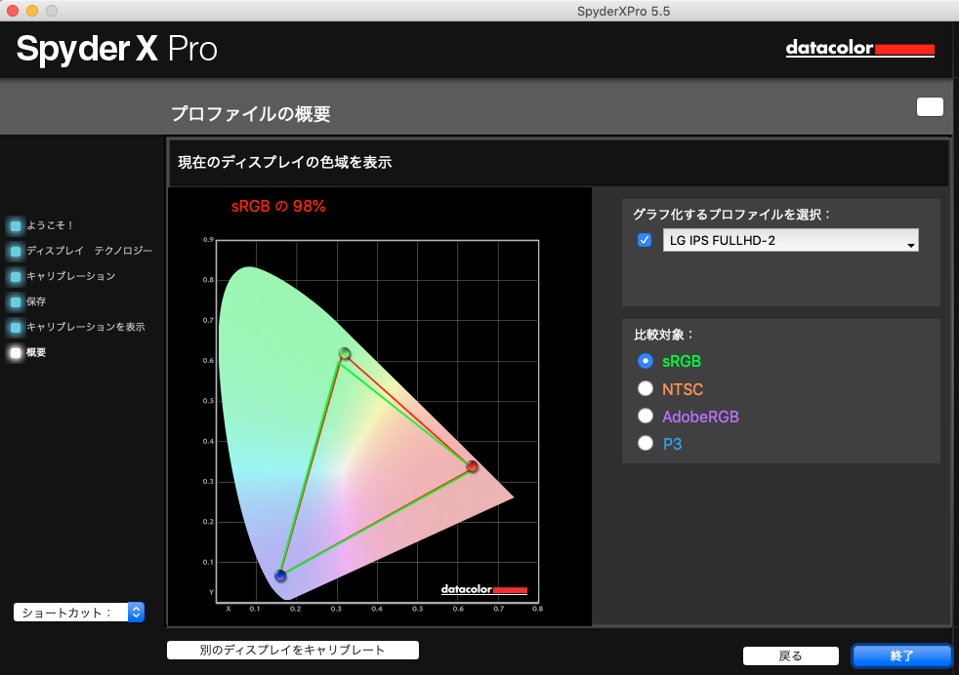Select P3 as comparison target
The width and height of the screenshot is (959, 675).
[x=646, y=443]
